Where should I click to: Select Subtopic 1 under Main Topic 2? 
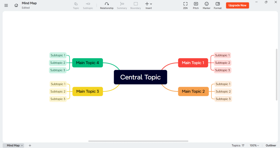[223, 84]
